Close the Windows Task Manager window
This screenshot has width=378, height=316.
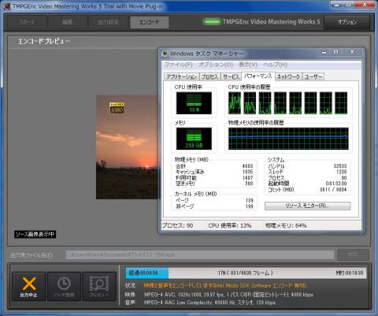[x=352, y=52]
